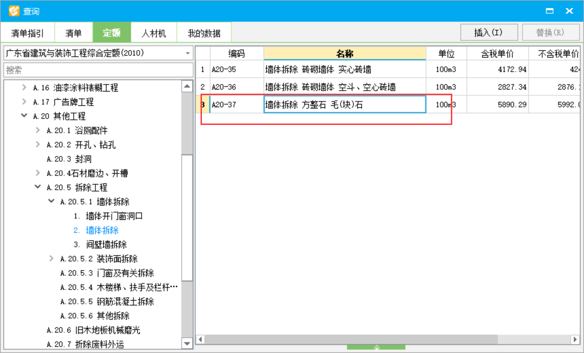The image size is (584, 353).
Task: Click the 查询 app logo icon
Action: click(14, 11)
